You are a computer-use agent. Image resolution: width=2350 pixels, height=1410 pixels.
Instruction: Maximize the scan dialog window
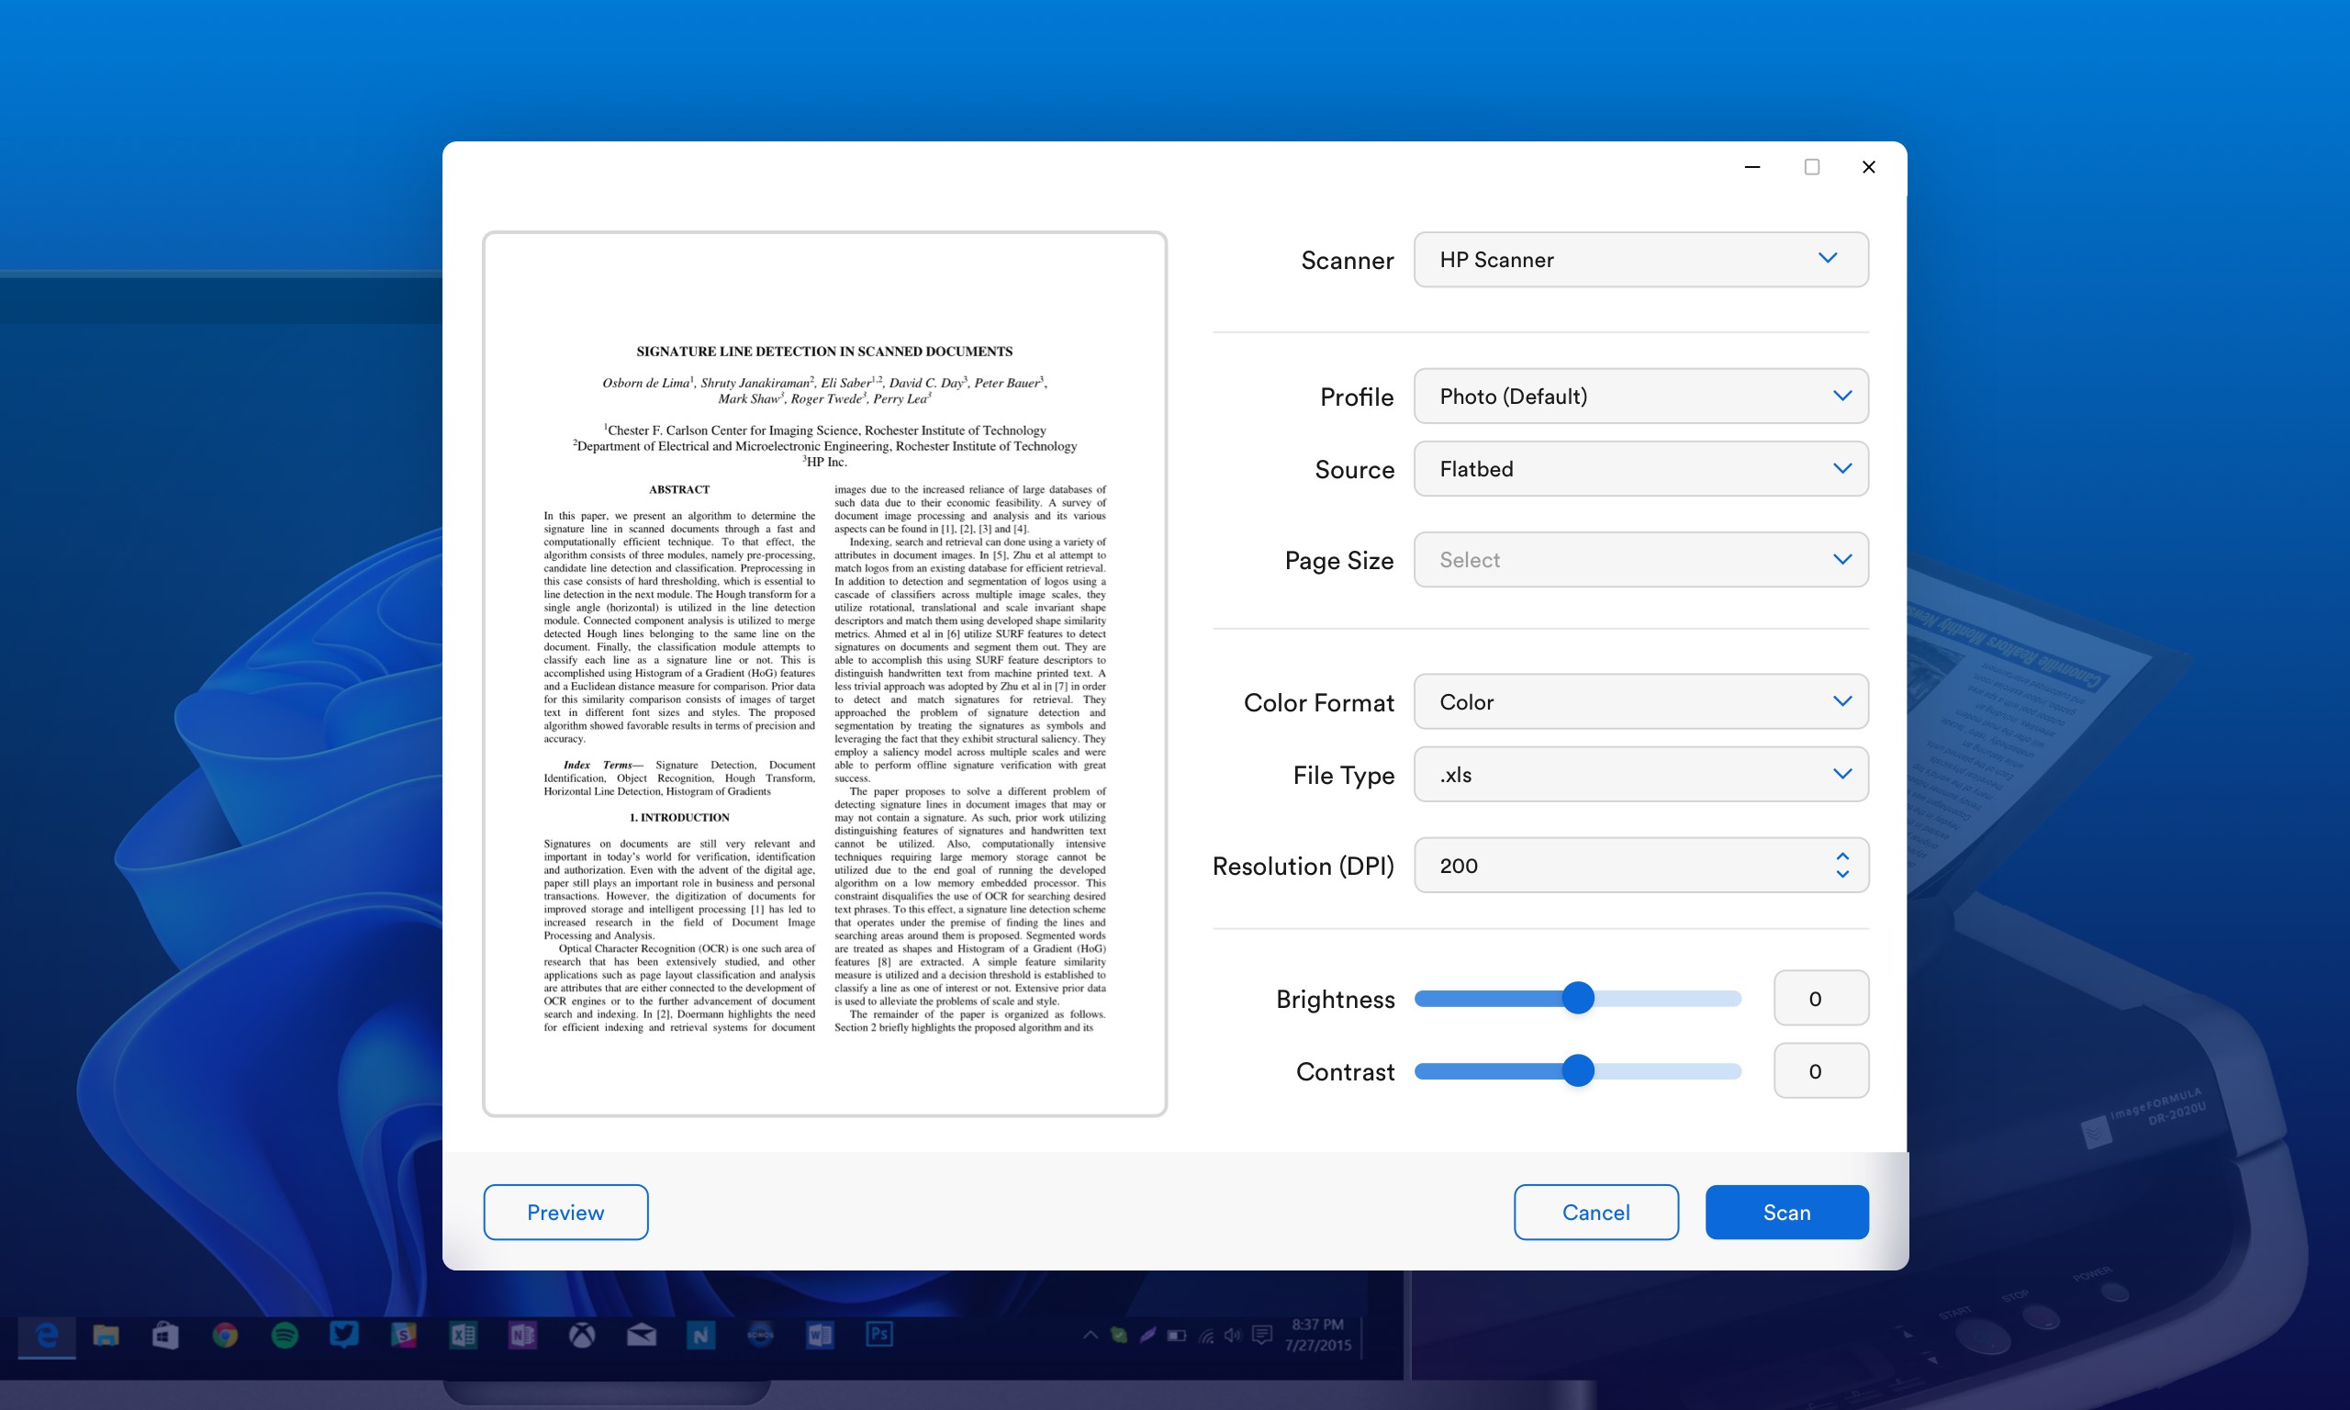[x=1811, y=167]
